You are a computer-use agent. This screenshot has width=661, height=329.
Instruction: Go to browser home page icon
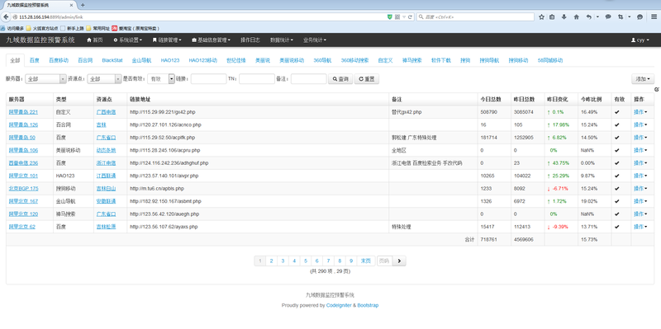[x=576, y=16]
